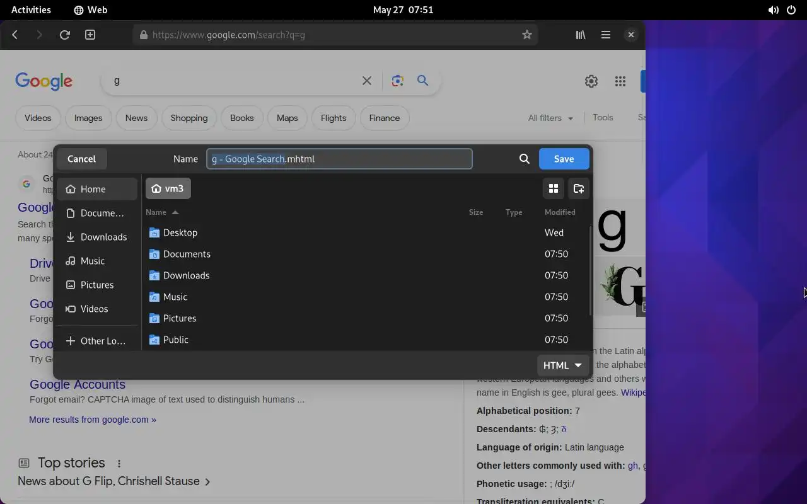The width and height of the screenshot is (807, 504).
Task: Open a new tab with the plus icon
Action: click(90, 35)
